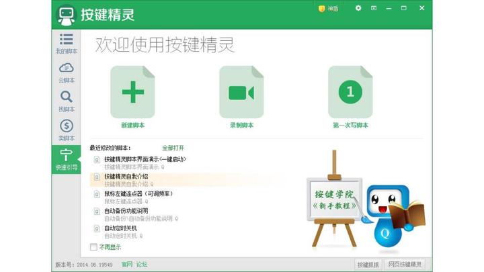Visit the 官网 link in status bar

pyautogui.click(x=127, y=265)
